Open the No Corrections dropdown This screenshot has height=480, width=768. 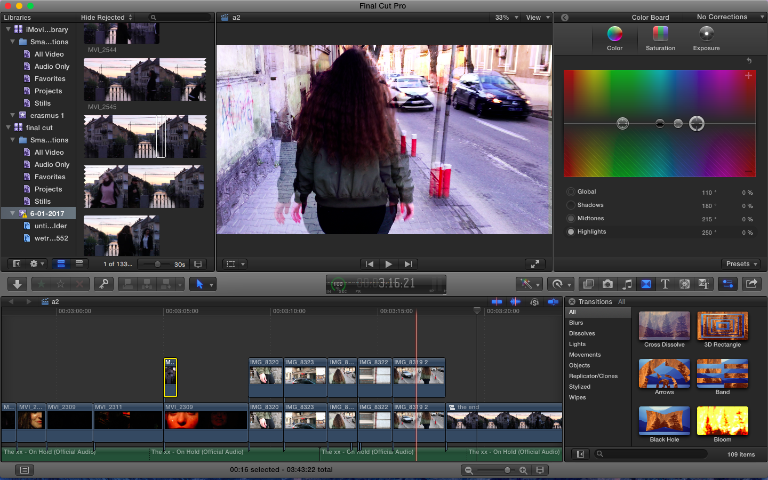(730, 17)
